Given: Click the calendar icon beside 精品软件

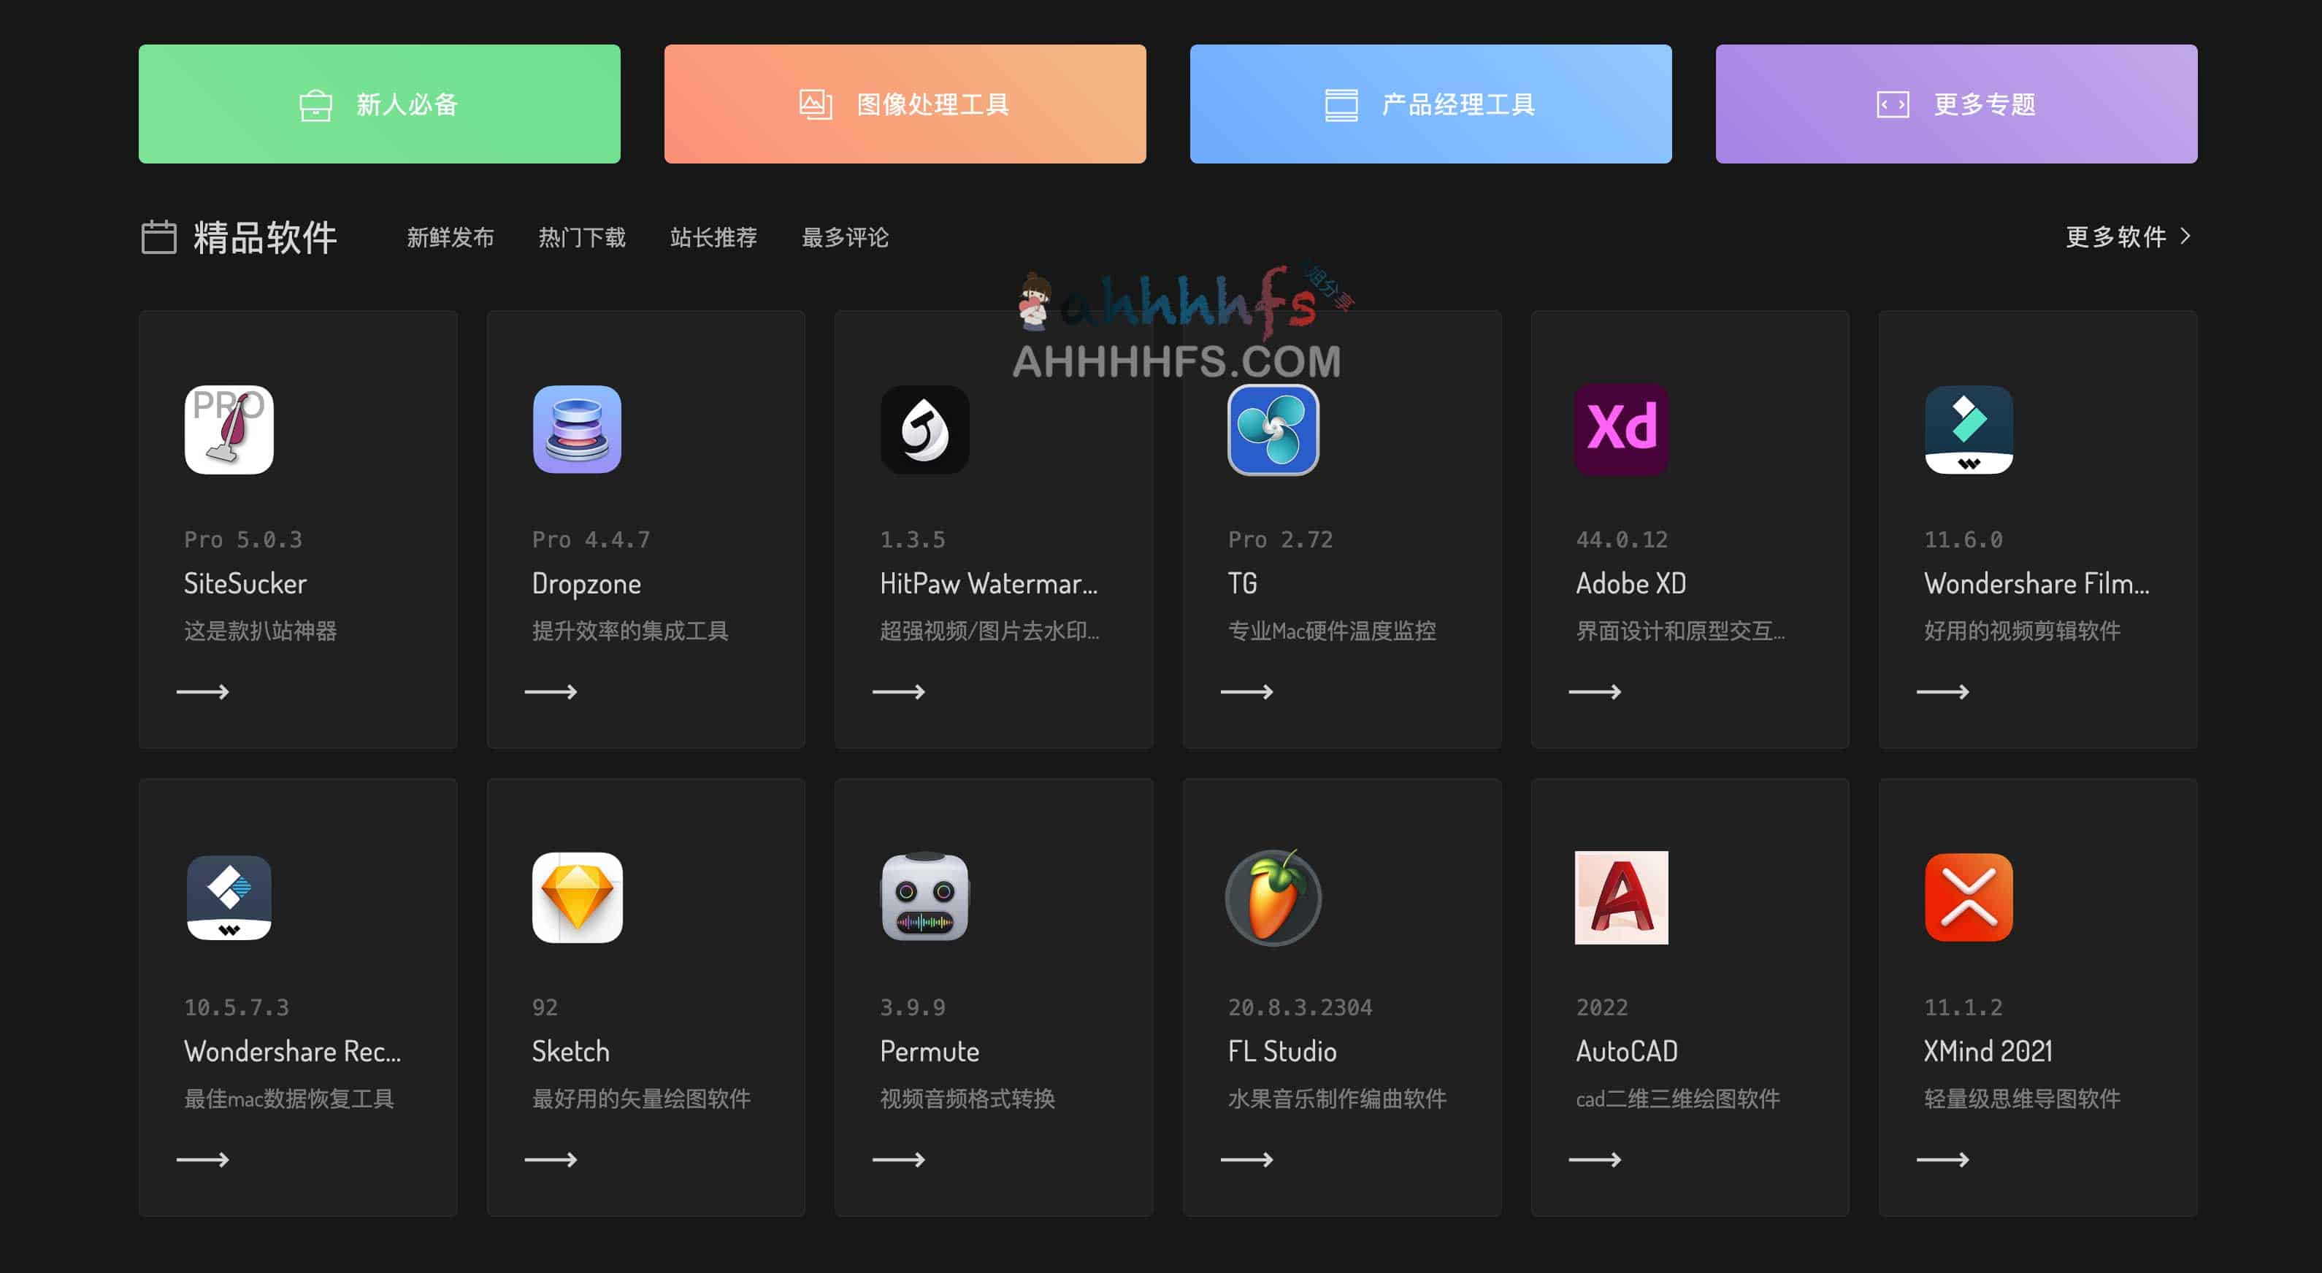Looking at the screenshot, I should 158,237.
